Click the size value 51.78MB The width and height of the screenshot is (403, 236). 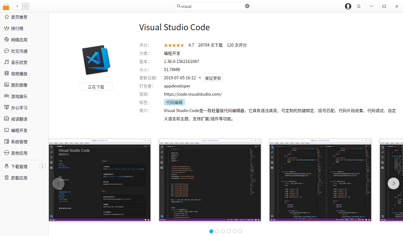(x=172, y=70)
